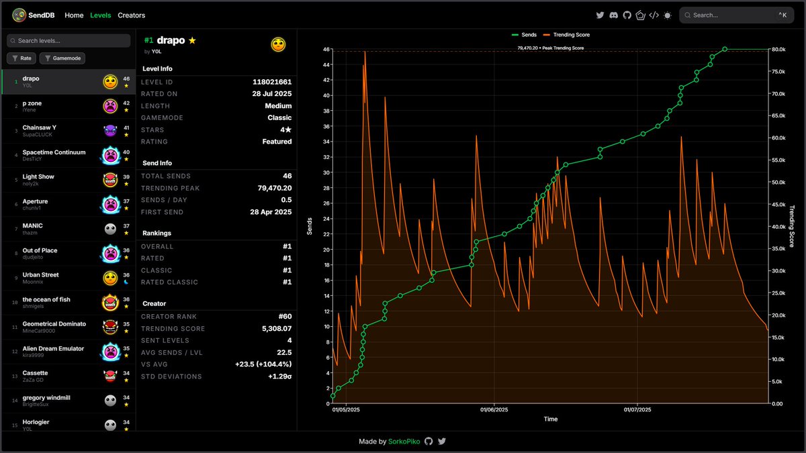Select the p zone level row
Viewport: 806px width, 453px height.
pos(69,106)
